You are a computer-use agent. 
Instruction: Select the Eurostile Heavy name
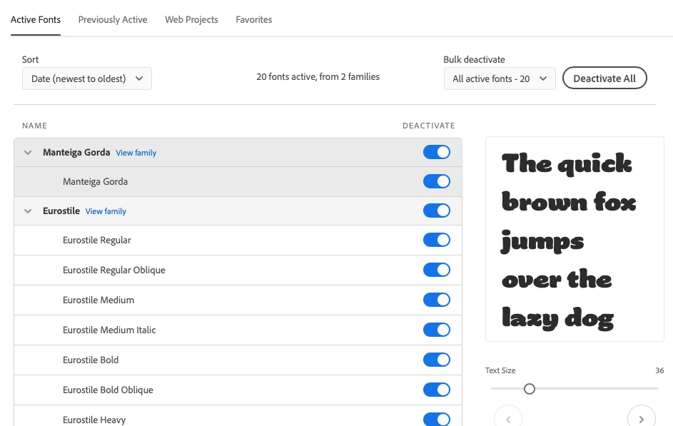coord(94,420)
